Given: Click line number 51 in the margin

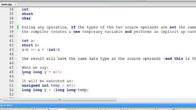Looking at the screenshot, I should click(x=11, y=86).
